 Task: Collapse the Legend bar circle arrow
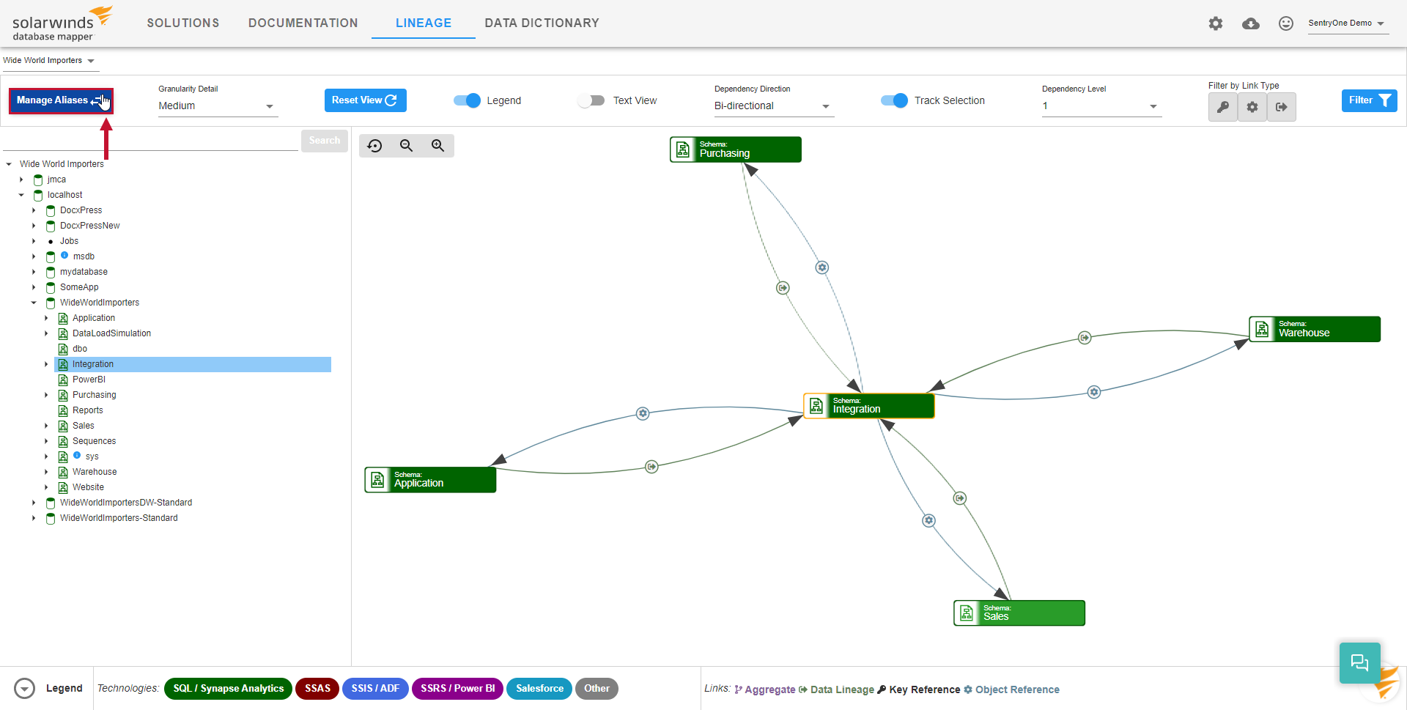point(24,689)
